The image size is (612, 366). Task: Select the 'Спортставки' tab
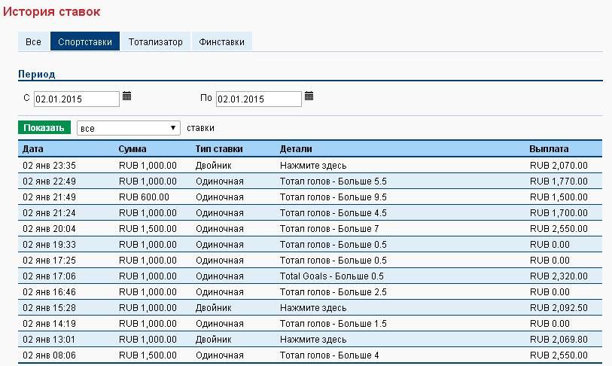coord(85,42)
